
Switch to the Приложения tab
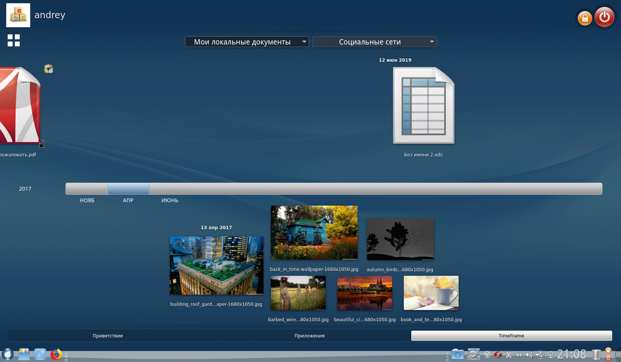click(x=310, y=336)
